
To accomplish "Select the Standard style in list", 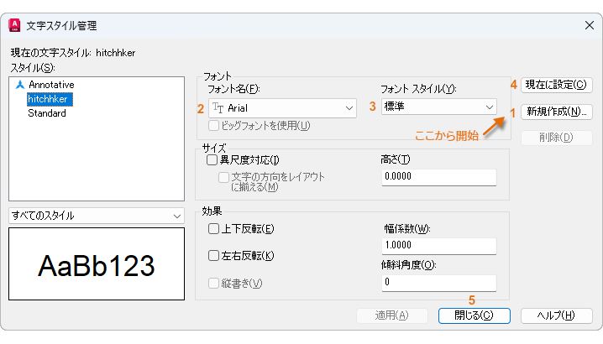I will coord(46,113).
